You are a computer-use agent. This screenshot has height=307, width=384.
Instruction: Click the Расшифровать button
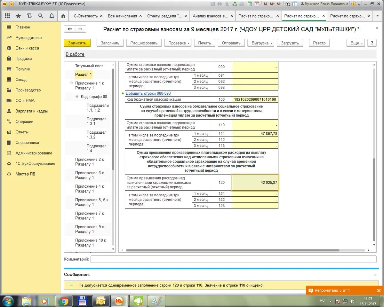144,43
